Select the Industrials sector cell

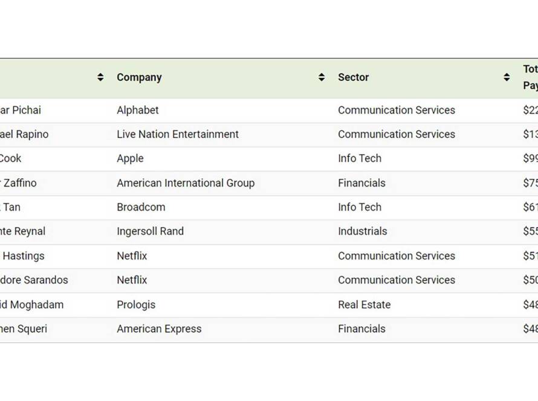362,231
